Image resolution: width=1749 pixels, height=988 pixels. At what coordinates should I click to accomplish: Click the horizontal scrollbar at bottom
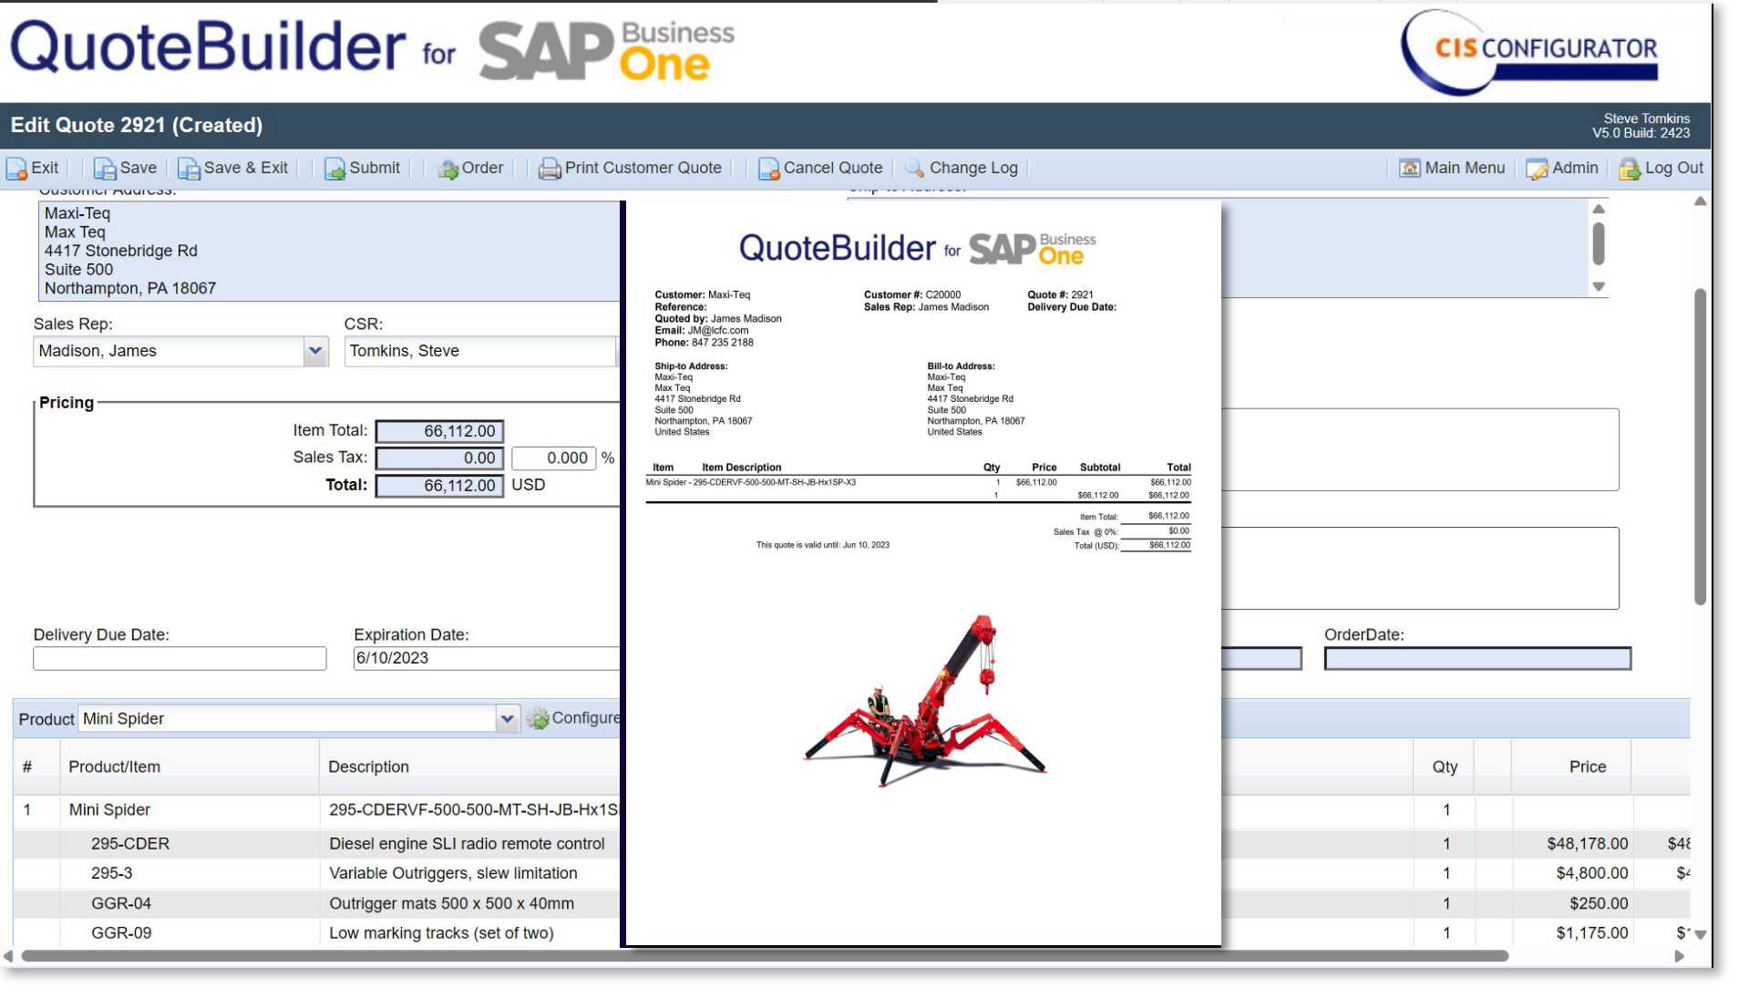(764, 956)
